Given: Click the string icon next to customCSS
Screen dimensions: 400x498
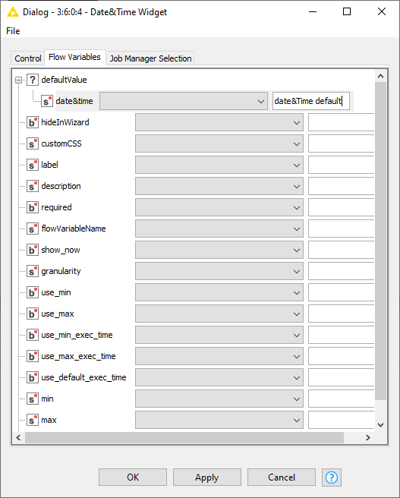Looking at the screenshot, I should (x=33, y=143).
